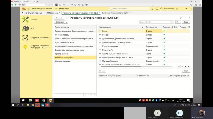The width and height of the screenshot is (213, 119).
Task: Switch to Начальная страница tab
Action: pos(32,13)
